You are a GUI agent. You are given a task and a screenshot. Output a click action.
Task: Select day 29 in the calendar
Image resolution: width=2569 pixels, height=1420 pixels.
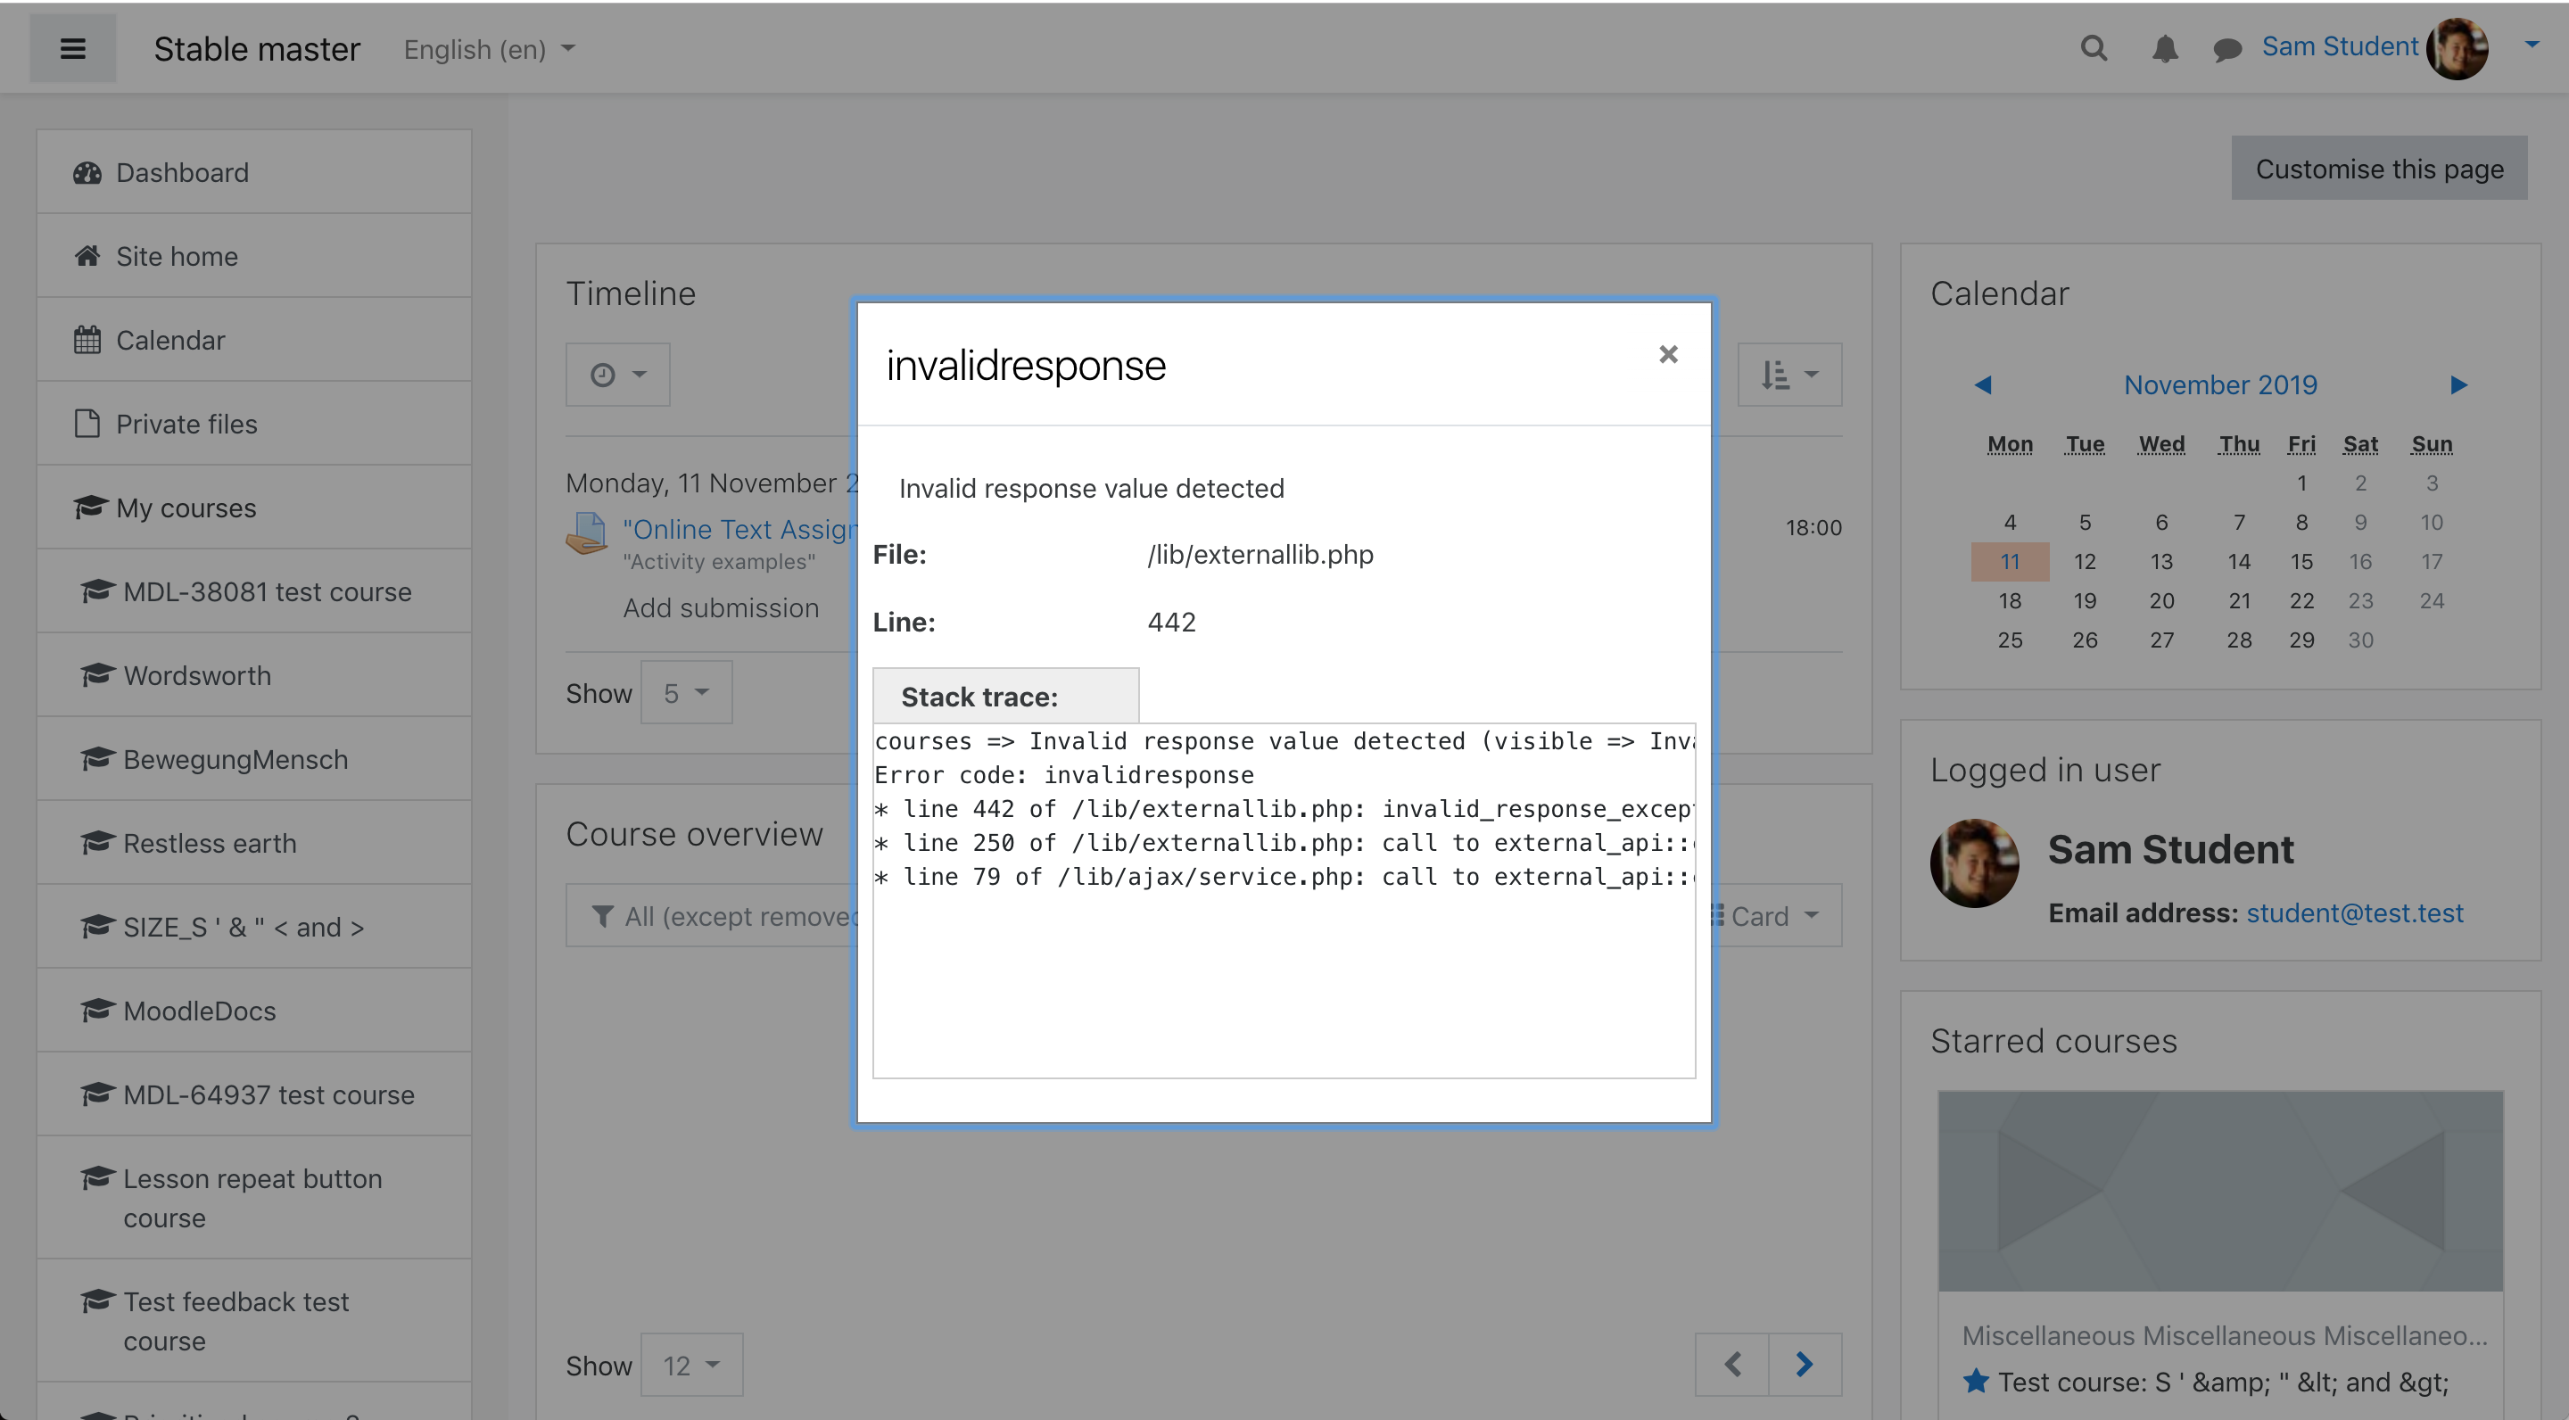click(x=2301, y=640)
